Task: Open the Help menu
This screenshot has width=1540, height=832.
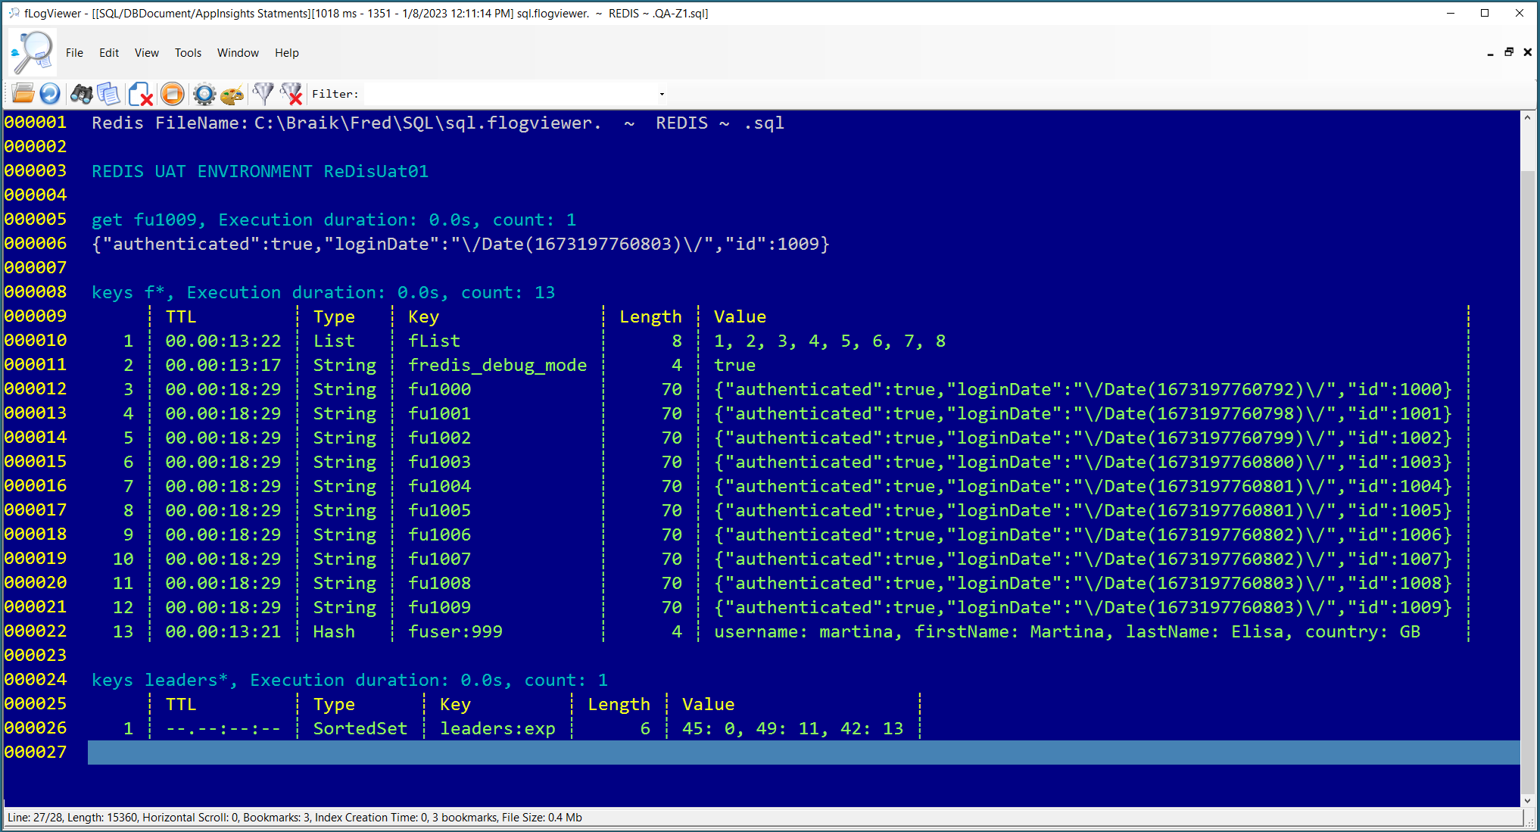Action: [x=287, y=53]
